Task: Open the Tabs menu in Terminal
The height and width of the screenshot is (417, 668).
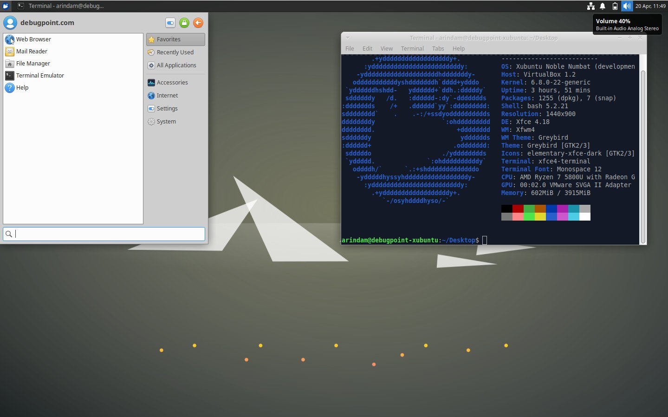Action: [438, 49]
